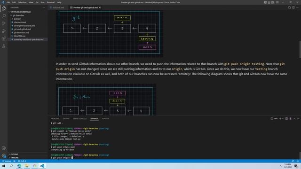Open notifications bell in status bar
The height and width of the screenshot is (169, 301).
tap(298, 161)
